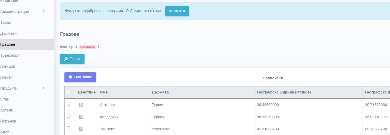Image resolution: width=390 pixels, height=135 pixels.
Task: Open the edit icon for Ташкент row
Action: [81, 129]
